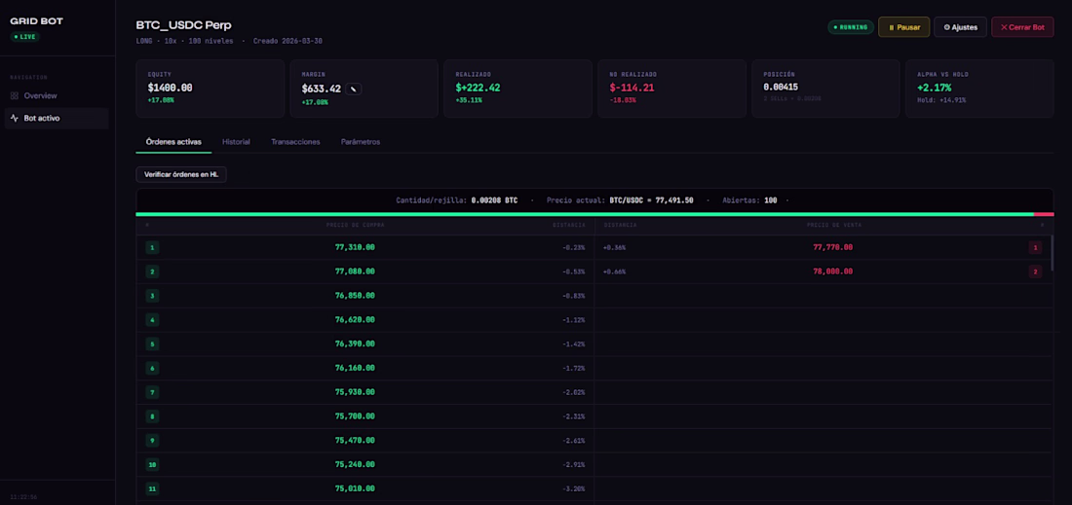Screen dimensions: 1072x505
Task: Open the Historial tab
Action: [236, 142]
